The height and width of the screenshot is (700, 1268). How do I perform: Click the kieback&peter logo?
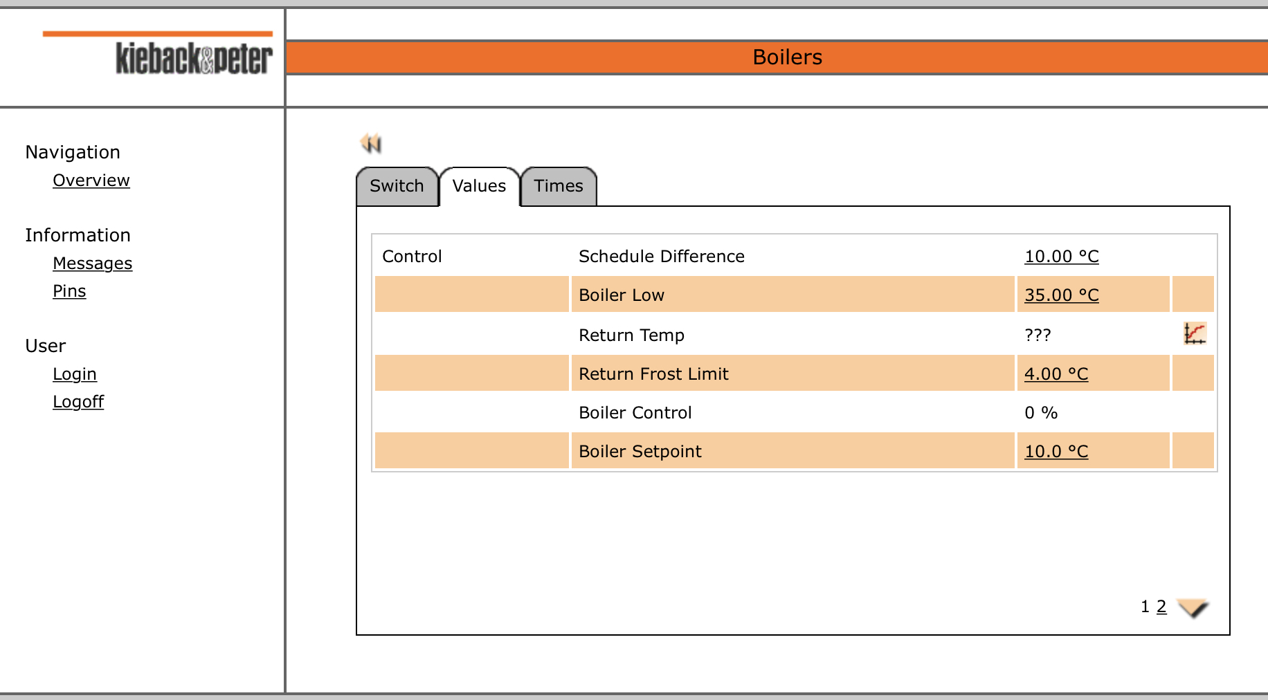[x=193, y=58]
